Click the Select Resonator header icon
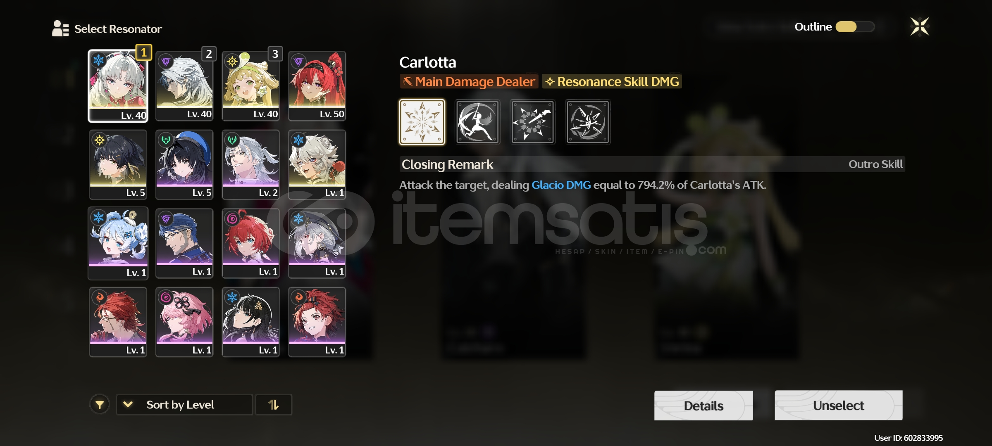992x446 pixels. (x=60, y=28)
